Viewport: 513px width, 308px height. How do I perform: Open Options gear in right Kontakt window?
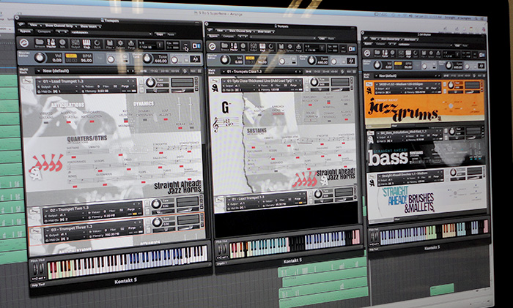click(431, 54)
